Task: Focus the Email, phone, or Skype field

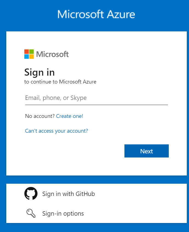Action: pos(97,98)
